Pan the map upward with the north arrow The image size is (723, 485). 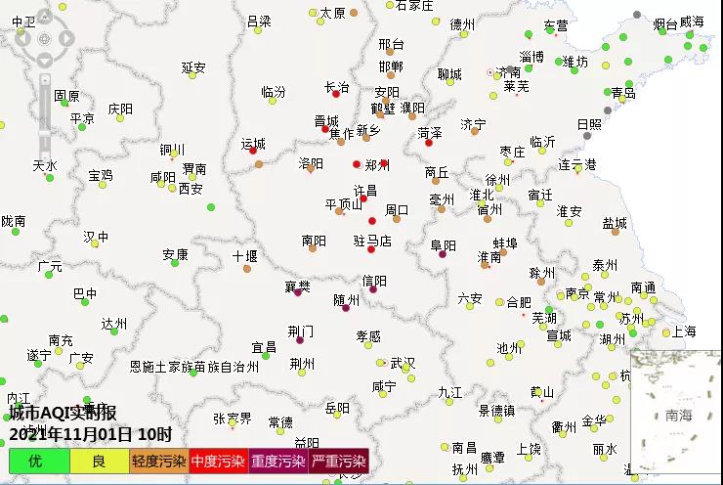(46, 22)
